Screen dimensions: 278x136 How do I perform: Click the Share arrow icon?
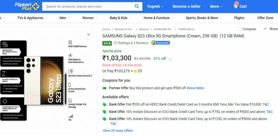[x=265, y=29]
